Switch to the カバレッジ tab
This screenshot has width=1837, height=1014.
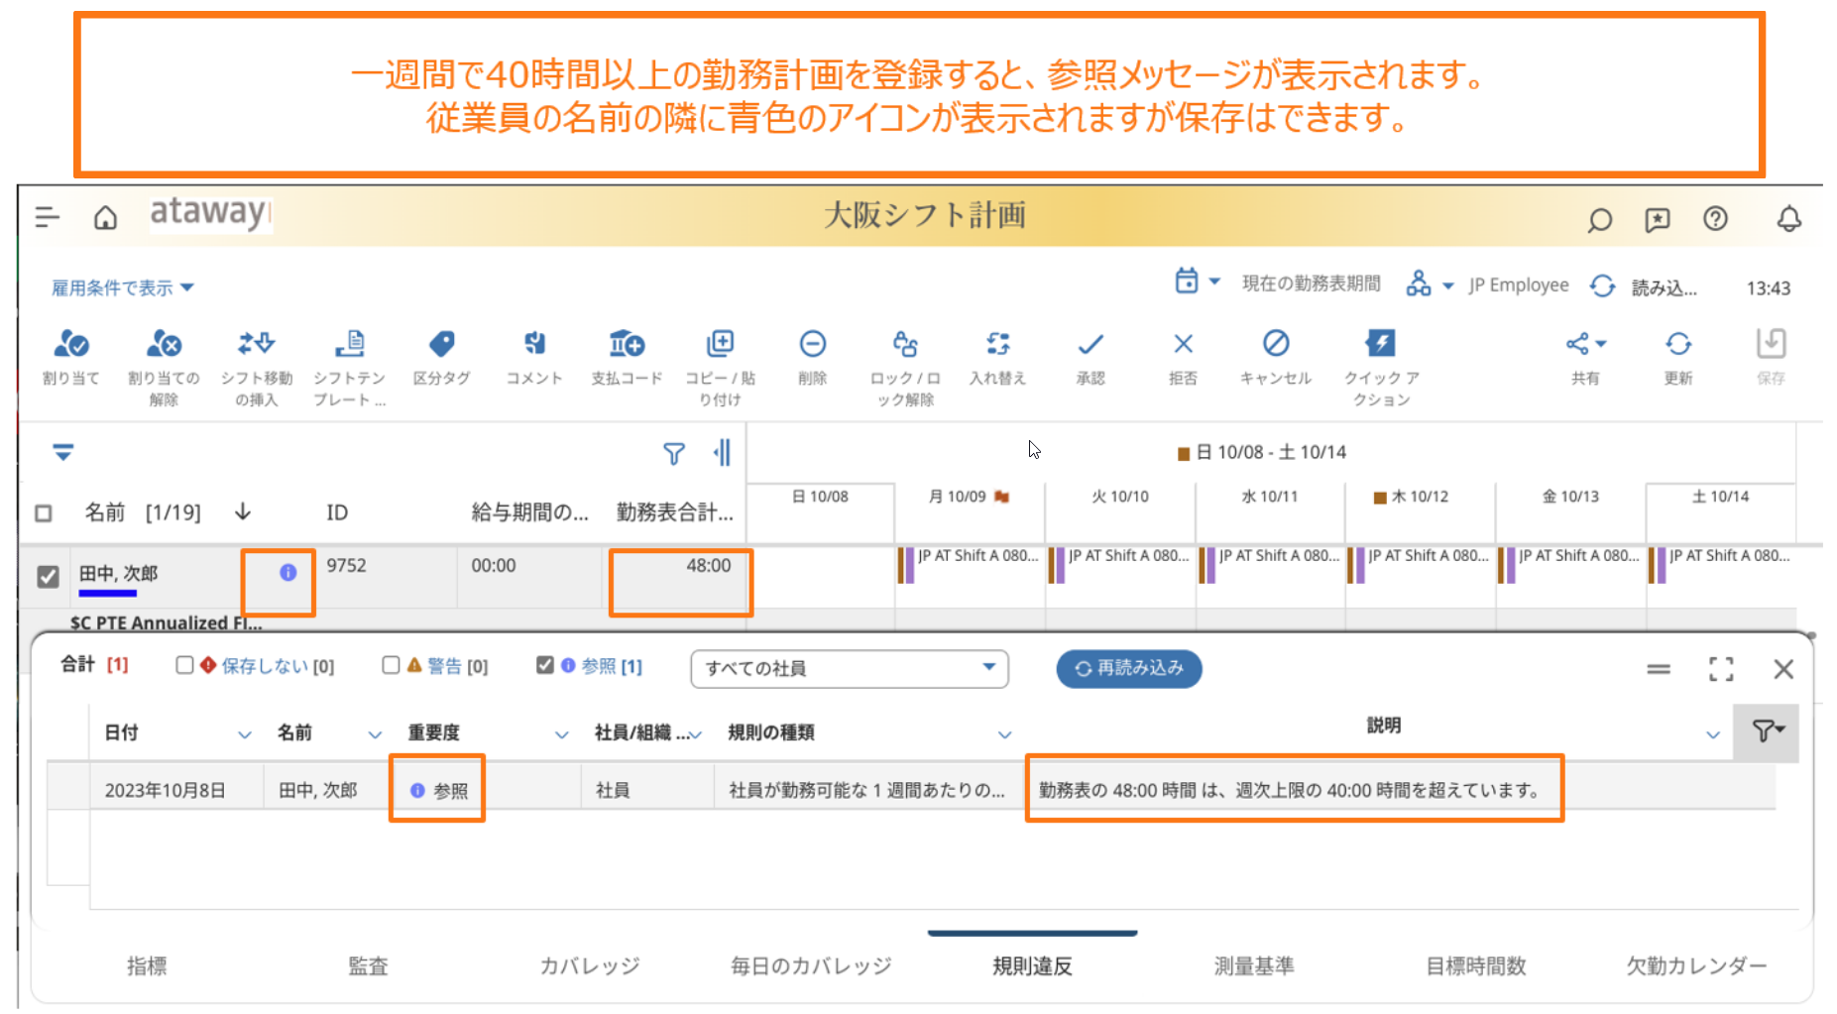coord(589,965)
